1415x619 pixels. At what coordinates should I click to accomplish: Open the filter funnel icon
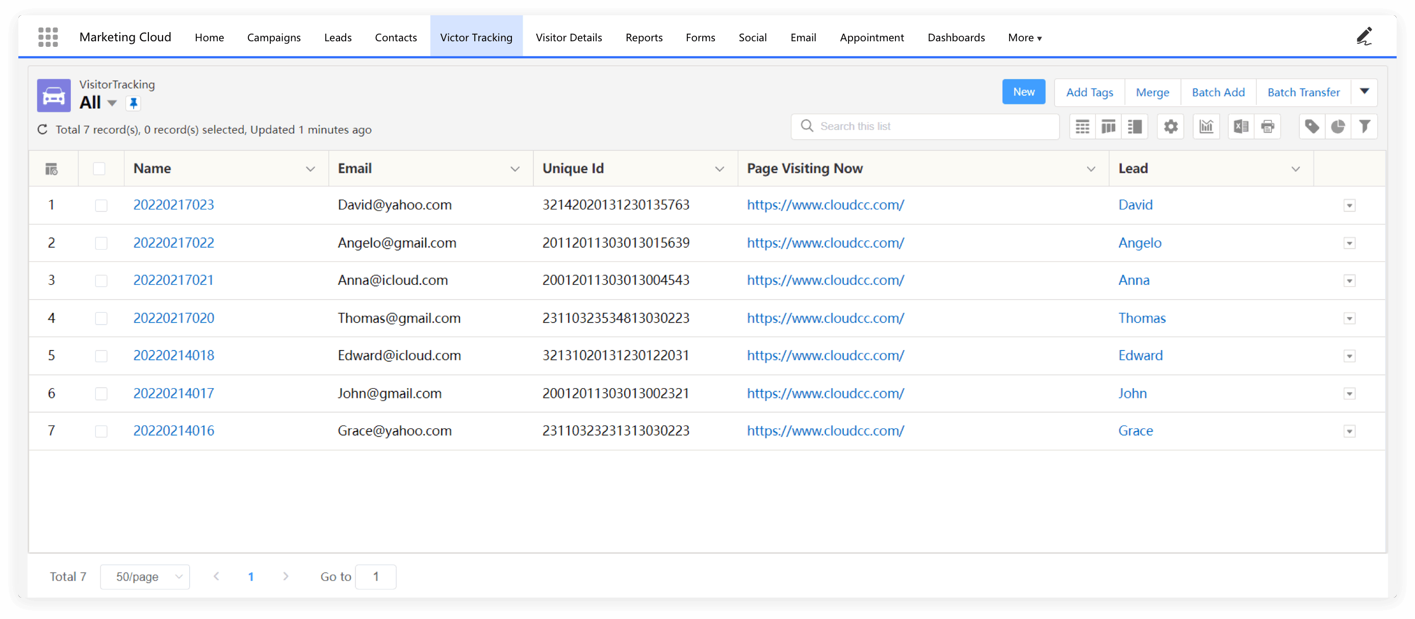(1364, 127)
